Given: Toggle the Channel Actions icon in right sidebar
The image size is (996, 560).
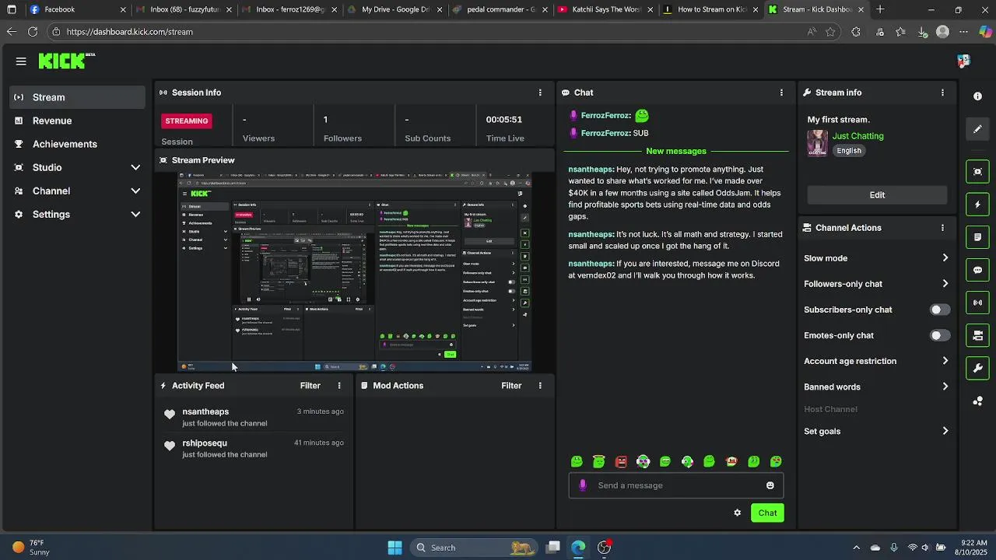Looking at the screenshot, I should coord(977,335).
